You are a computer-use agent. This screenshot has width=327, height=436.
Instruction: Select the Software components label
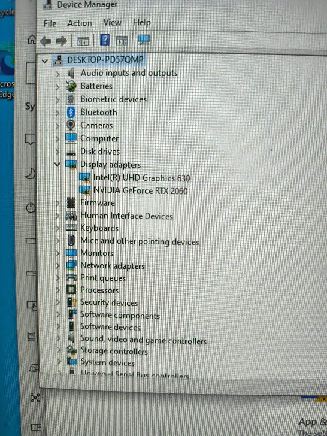tap(120, 315)
